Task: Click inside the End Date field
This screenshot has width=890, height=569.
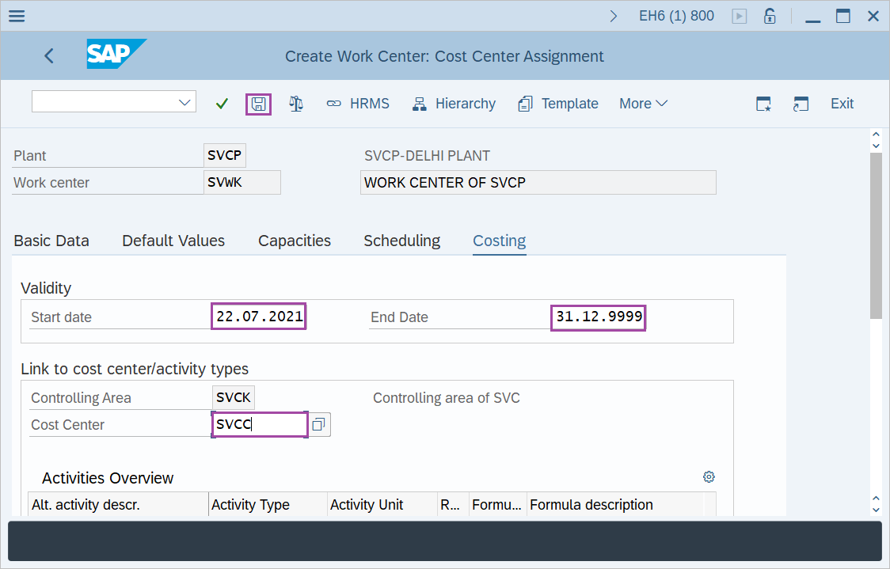Action: click(x=598, y=317)
